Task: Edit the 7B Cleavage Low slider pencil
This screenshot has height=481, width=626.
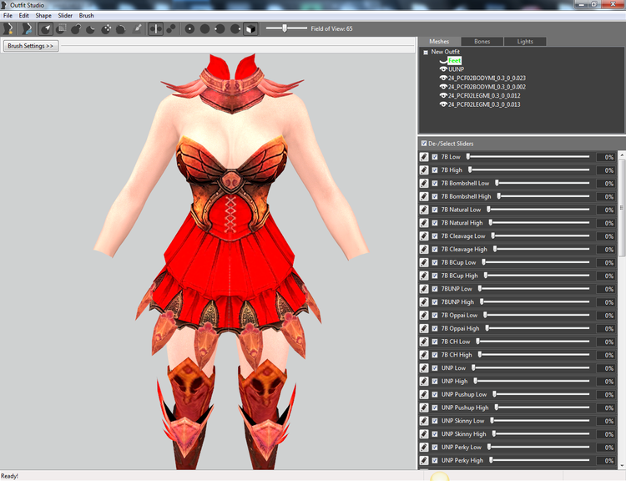Action: pos(424,236)
